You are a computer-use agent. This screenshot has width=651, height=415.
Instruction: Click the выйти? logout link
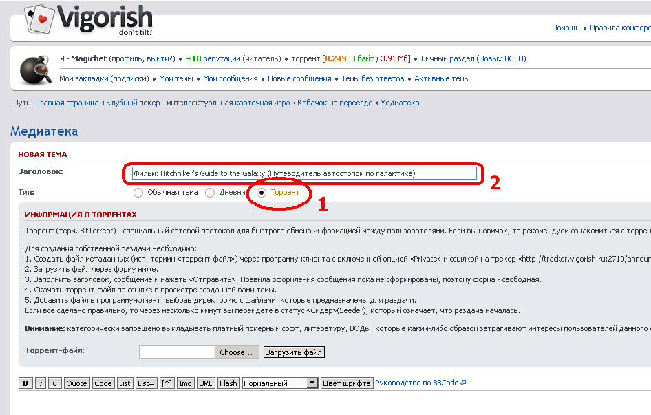tap(160, 58)
